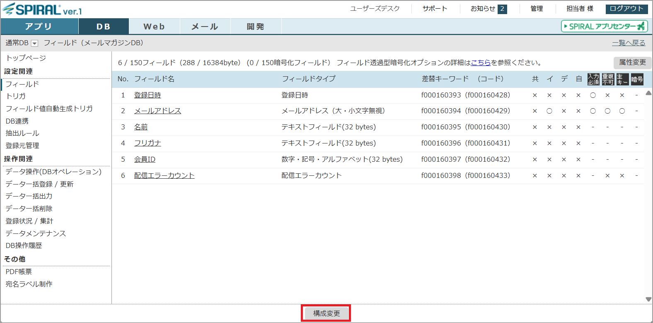Open the お知らせ notification badge
Screen dimensions: 653x323
click(502, 9)
